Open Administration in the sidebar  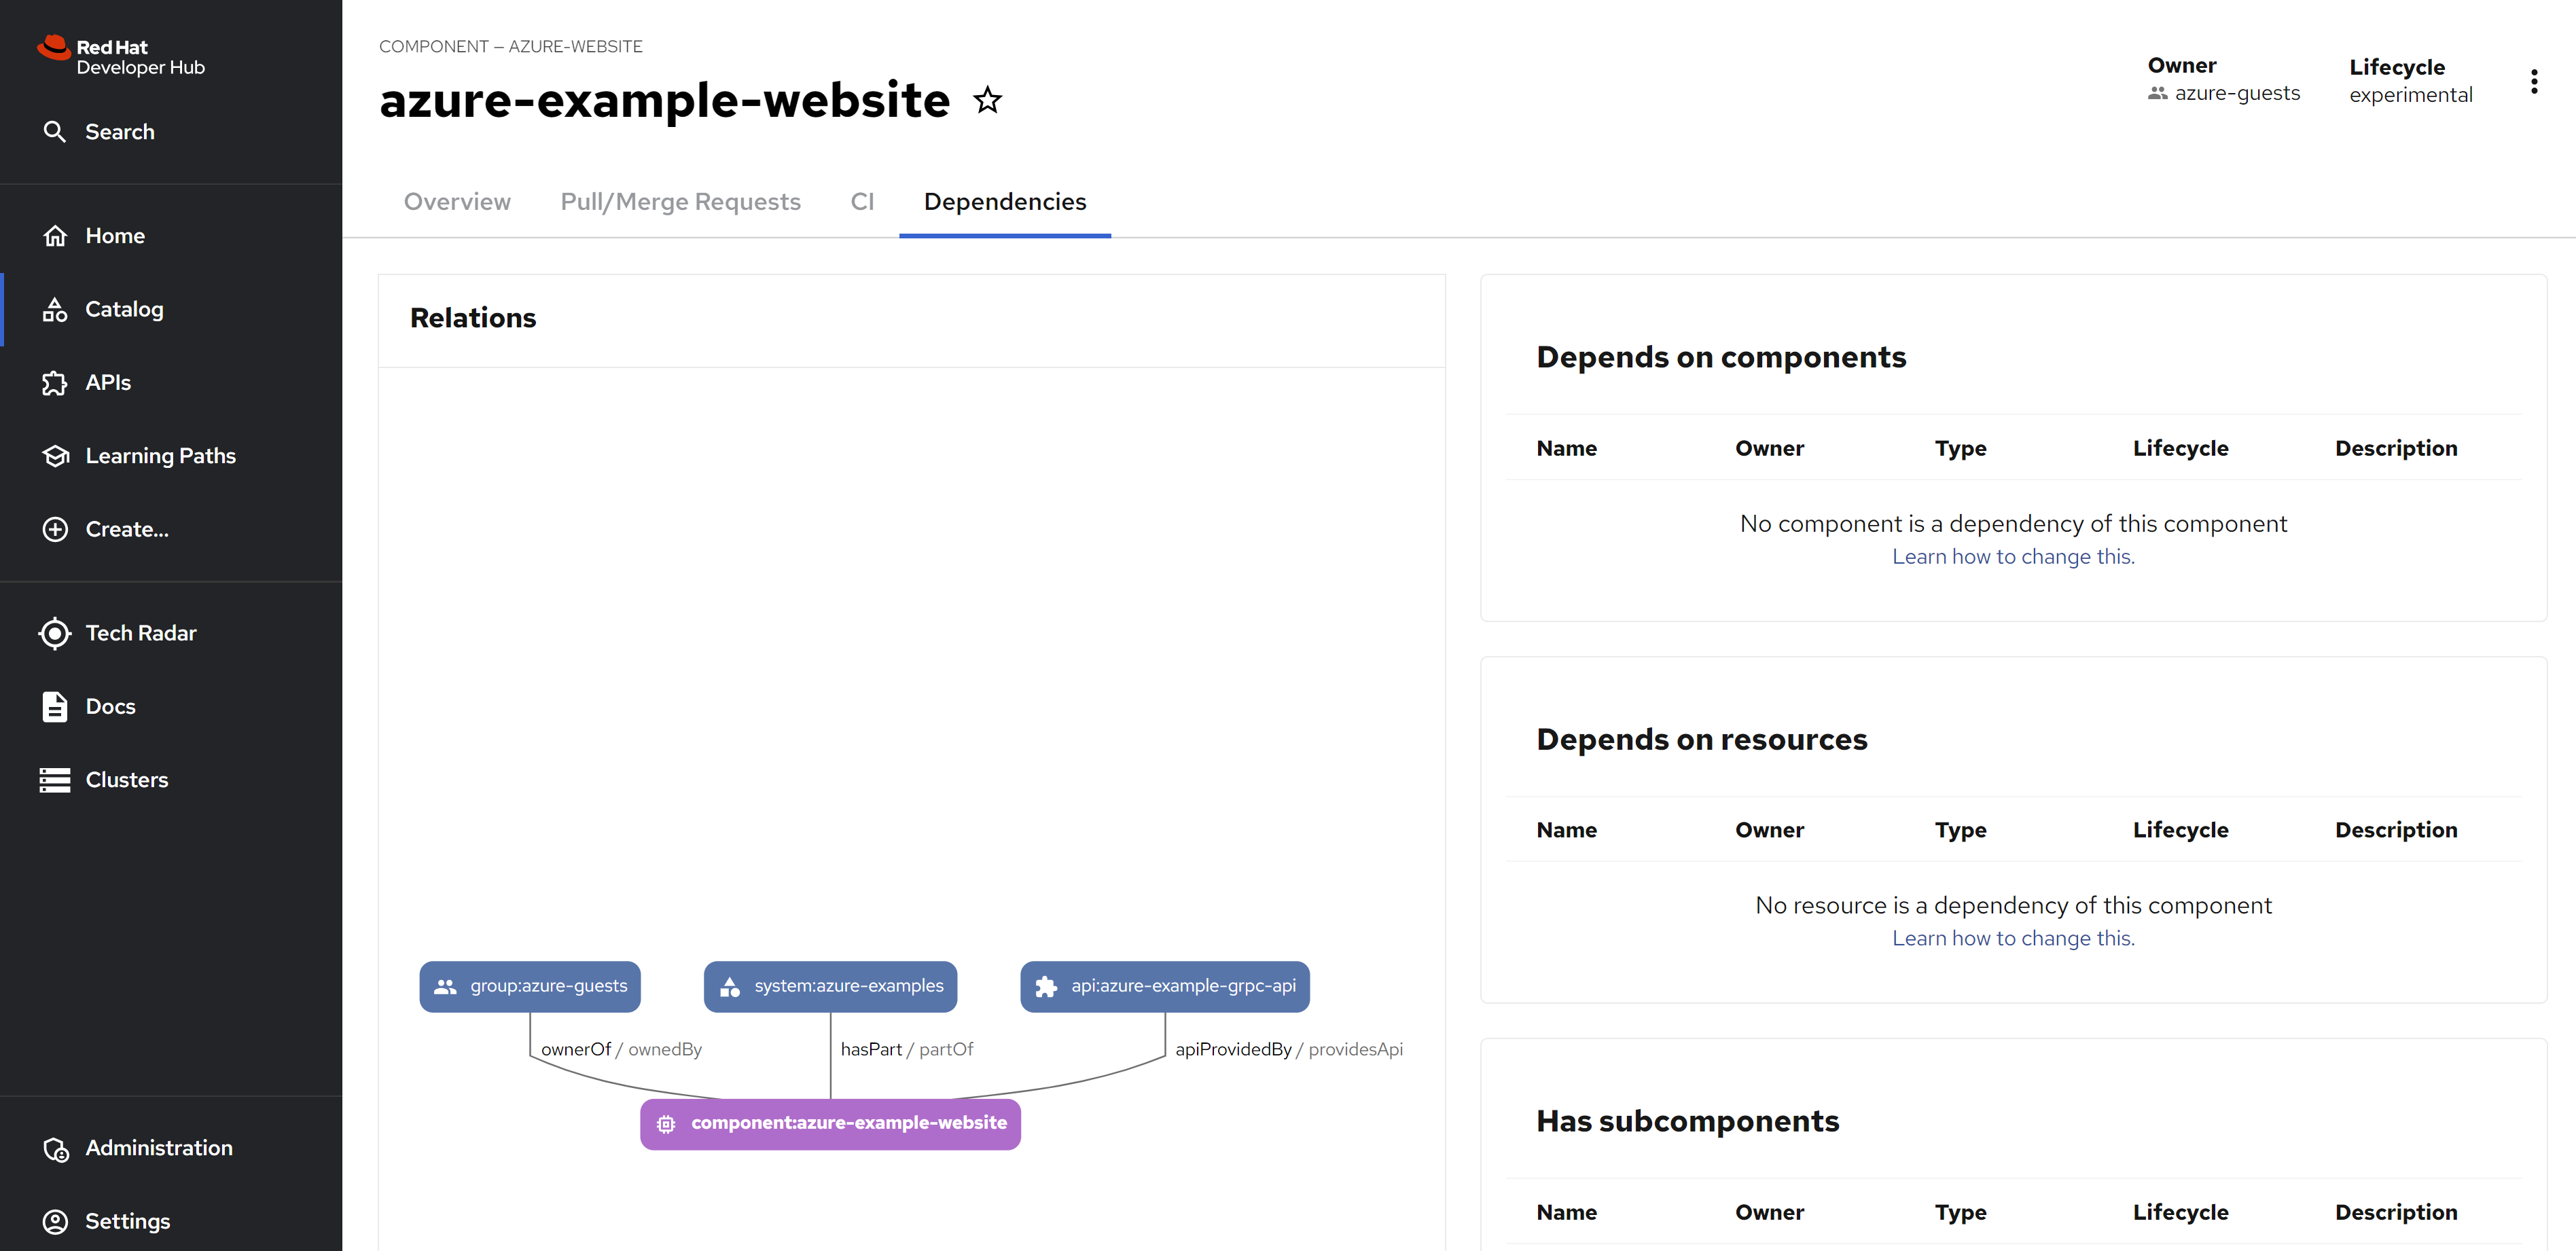point(159,1148)
